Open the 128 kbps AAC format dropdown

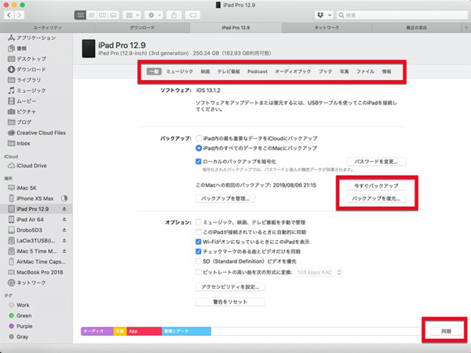319,272
